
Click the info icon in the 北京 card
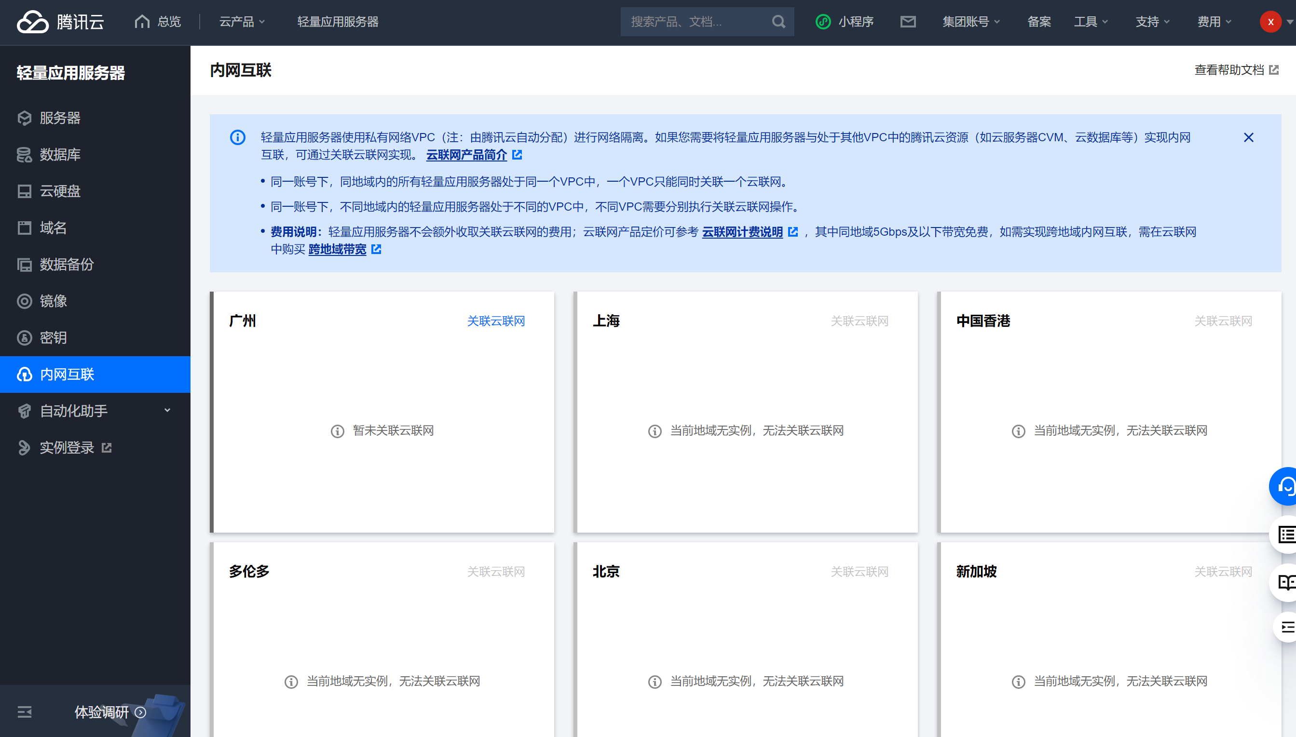click(655, 681)
